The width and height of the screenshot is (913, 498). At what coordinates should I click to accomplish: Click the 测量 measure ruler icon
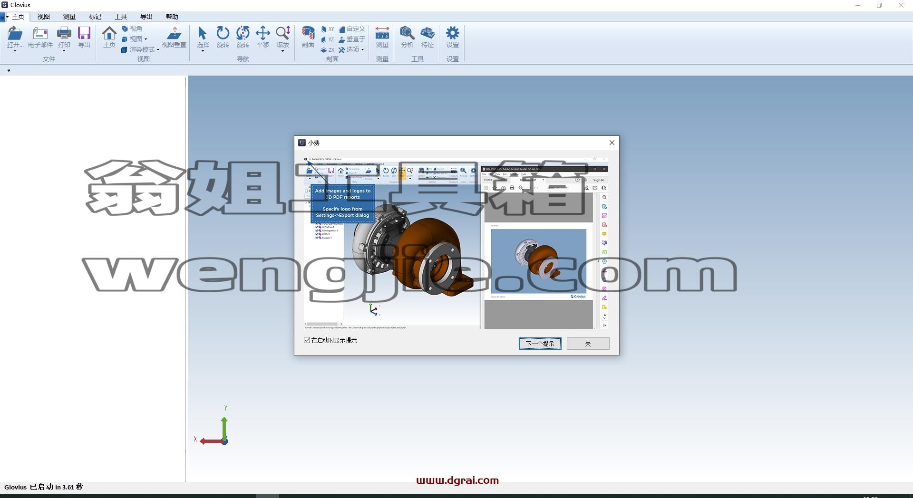pyautogui.click(x=382, y=33)
